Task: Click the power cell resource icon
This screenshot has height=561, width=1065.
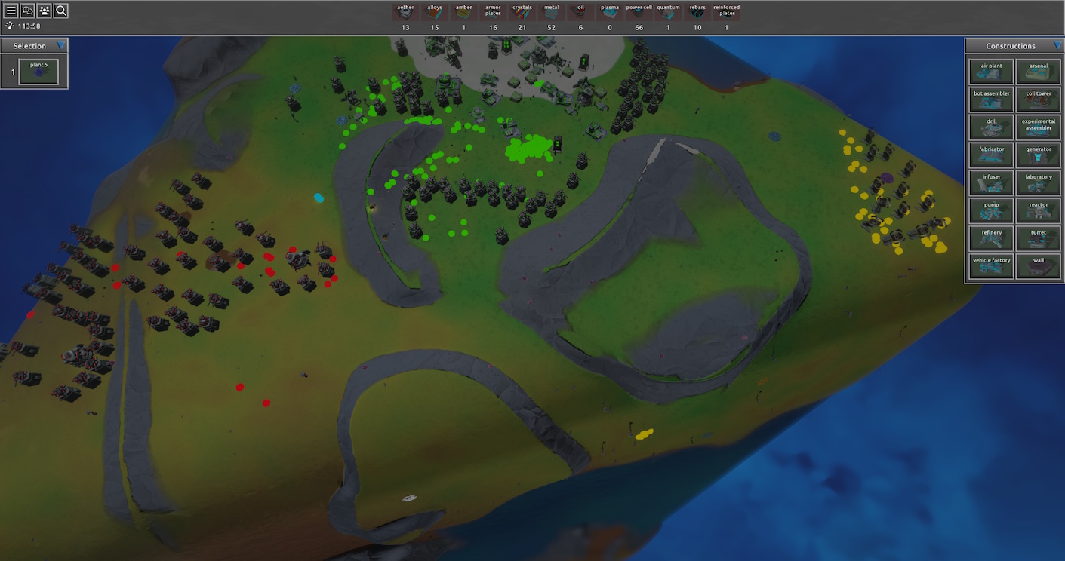Action: coord(639,11)
